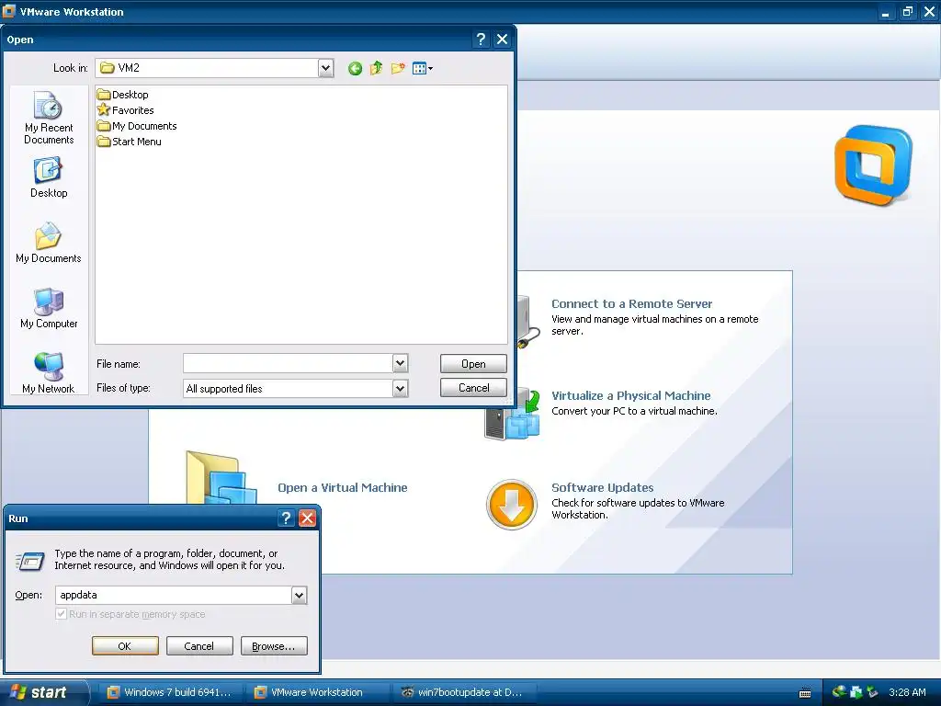Select My Recent Documents in places bar
This screenshot has width=941, height=706.
[49, 118]
